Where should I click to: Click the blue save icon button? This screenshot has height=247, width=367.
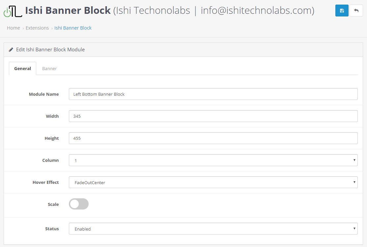(342, 11)
